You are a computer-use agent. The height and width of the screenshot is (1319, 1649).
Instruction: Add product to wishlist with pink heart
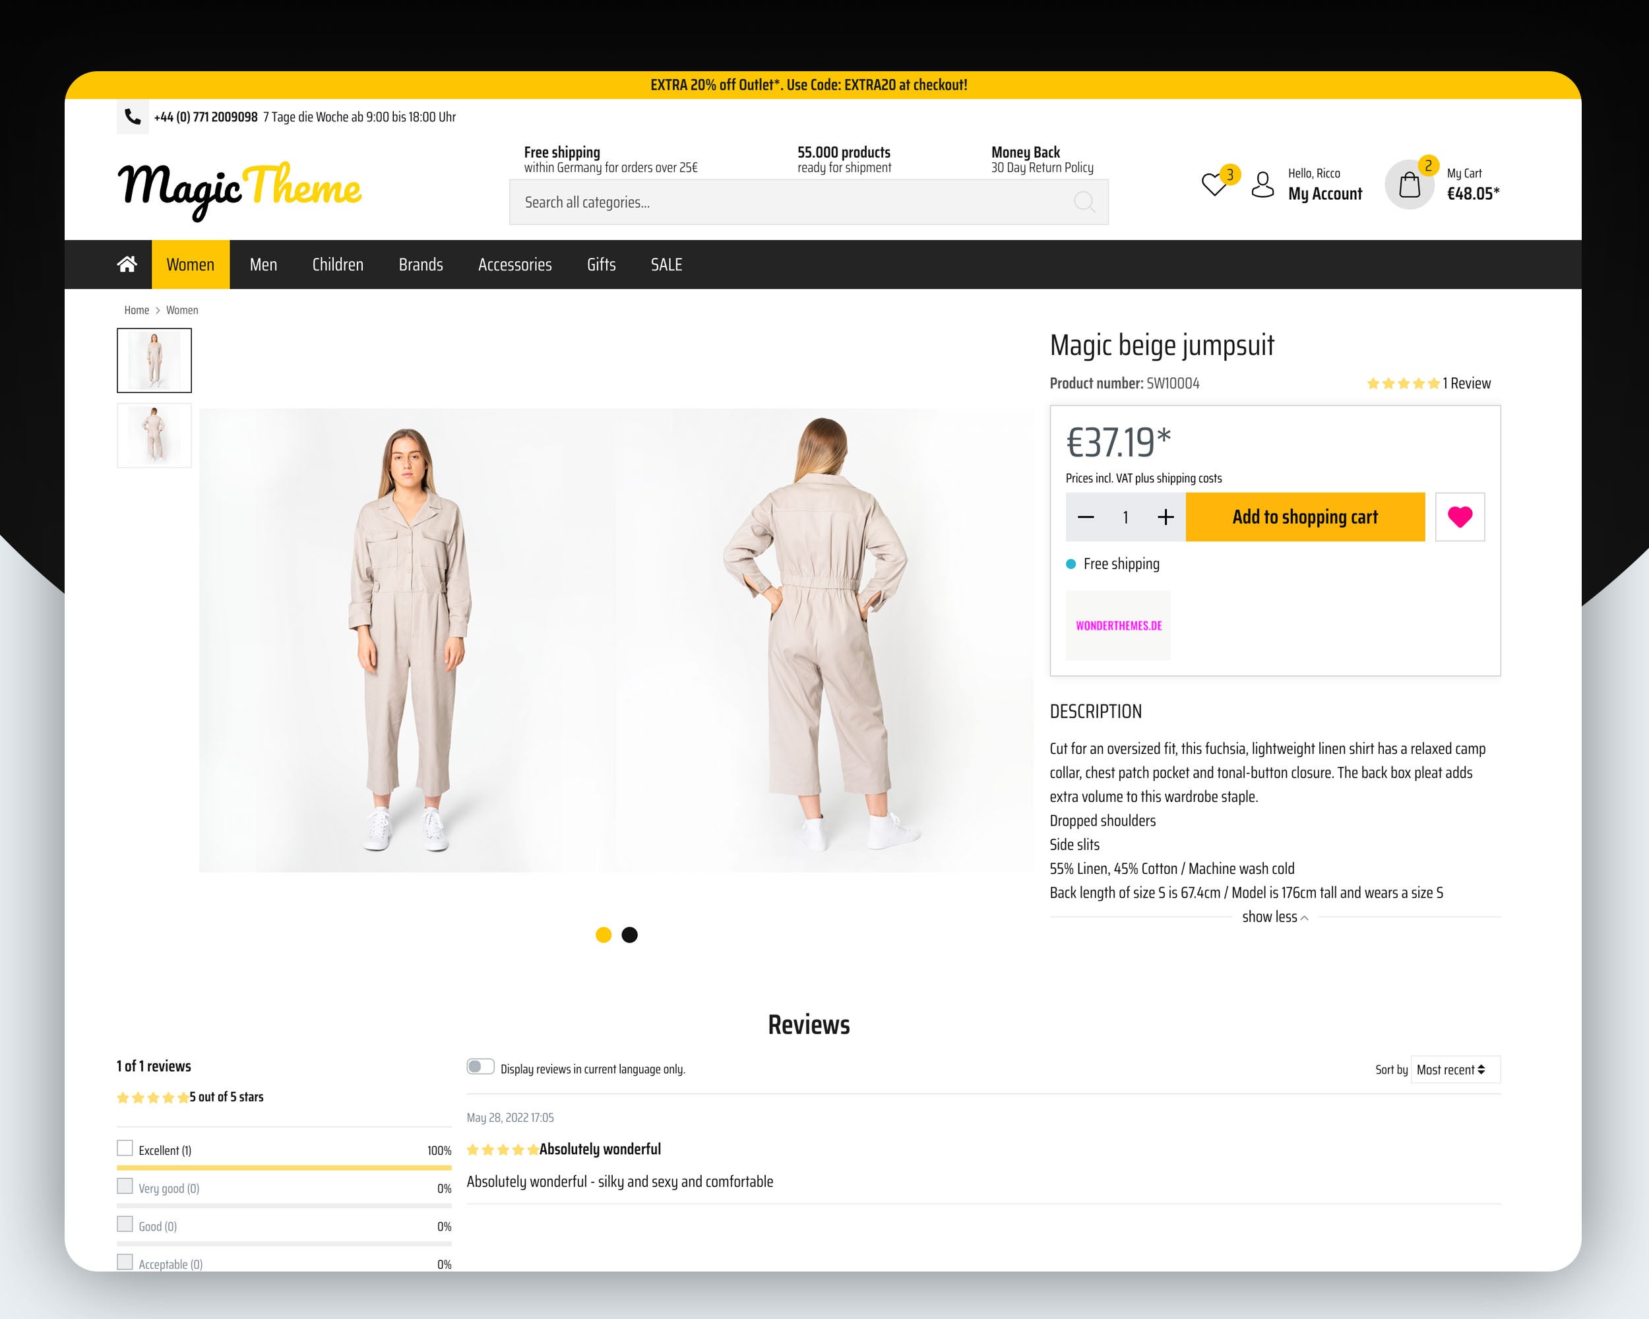click(x=1459, y=517)
